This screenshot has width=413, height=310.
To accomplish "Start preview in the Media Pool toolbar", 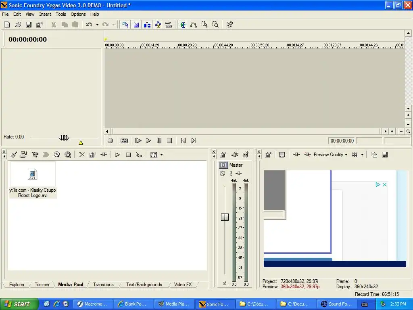I will tap(117, 155).
